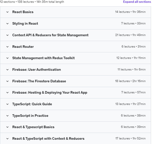The height and width of the screenshot is (144, 152).
Task: Click the 6 lectures • 31min text
Action: click(x=134, y=47)
